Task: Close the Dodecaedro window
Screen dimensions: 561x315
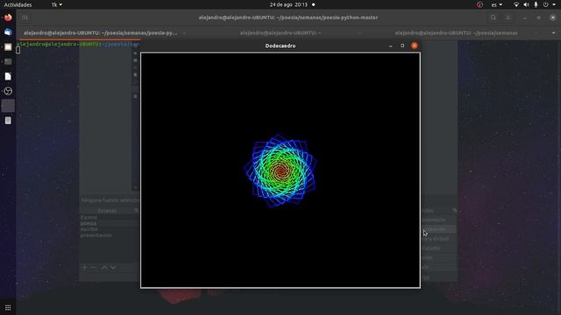Action: 415,45
